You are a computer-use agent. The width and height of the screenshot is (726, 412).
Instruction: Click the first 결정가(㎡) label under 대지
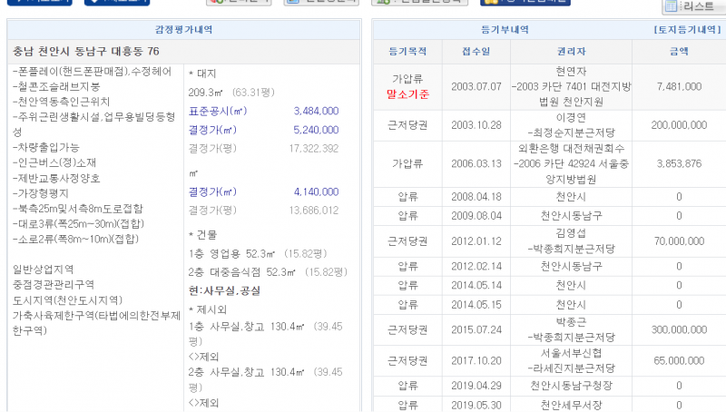pos(217,129)
